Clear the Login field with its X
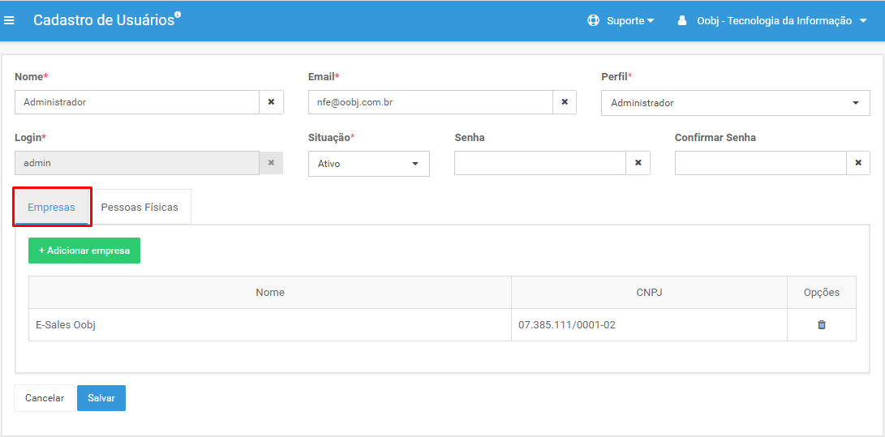The width and height of the screenshot is (885, 437). coord(271,162)
